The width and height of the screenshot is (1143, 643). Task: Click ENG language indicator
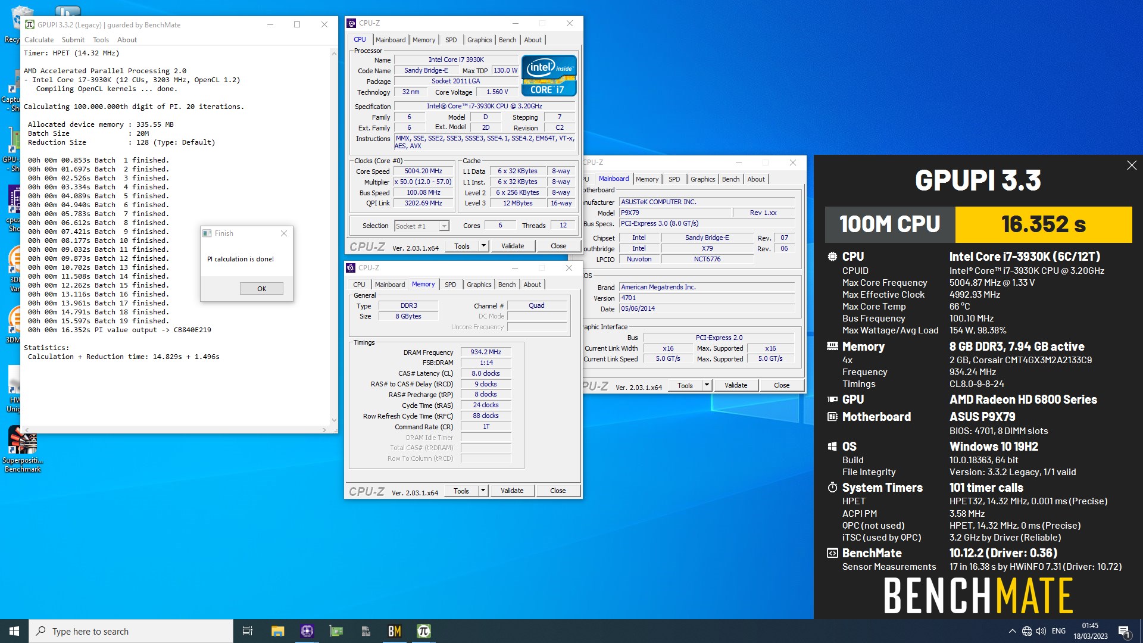pos(1058,631)
